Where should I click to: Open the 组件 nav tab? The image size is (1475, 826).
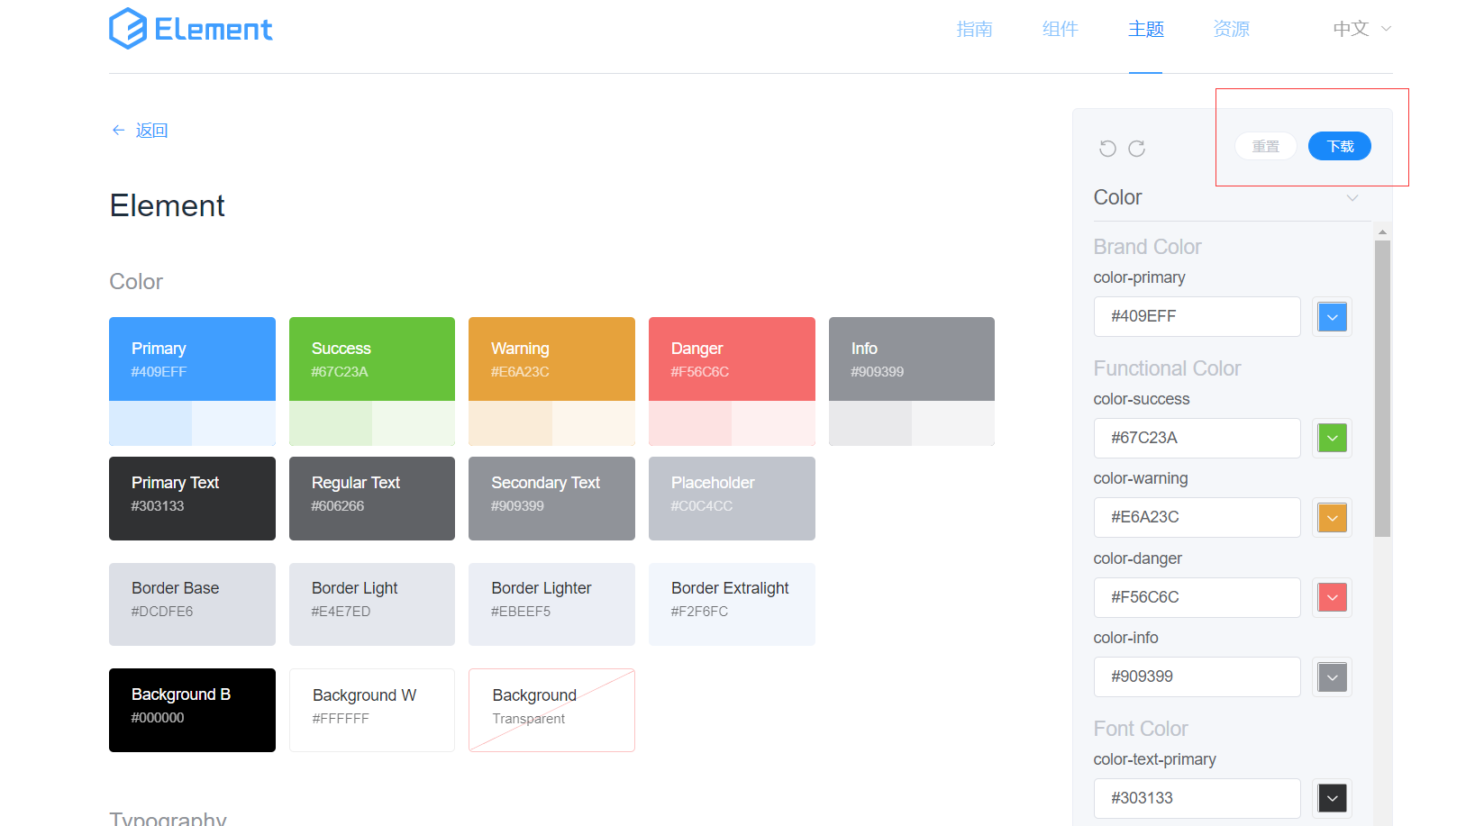click(1060, 29)
